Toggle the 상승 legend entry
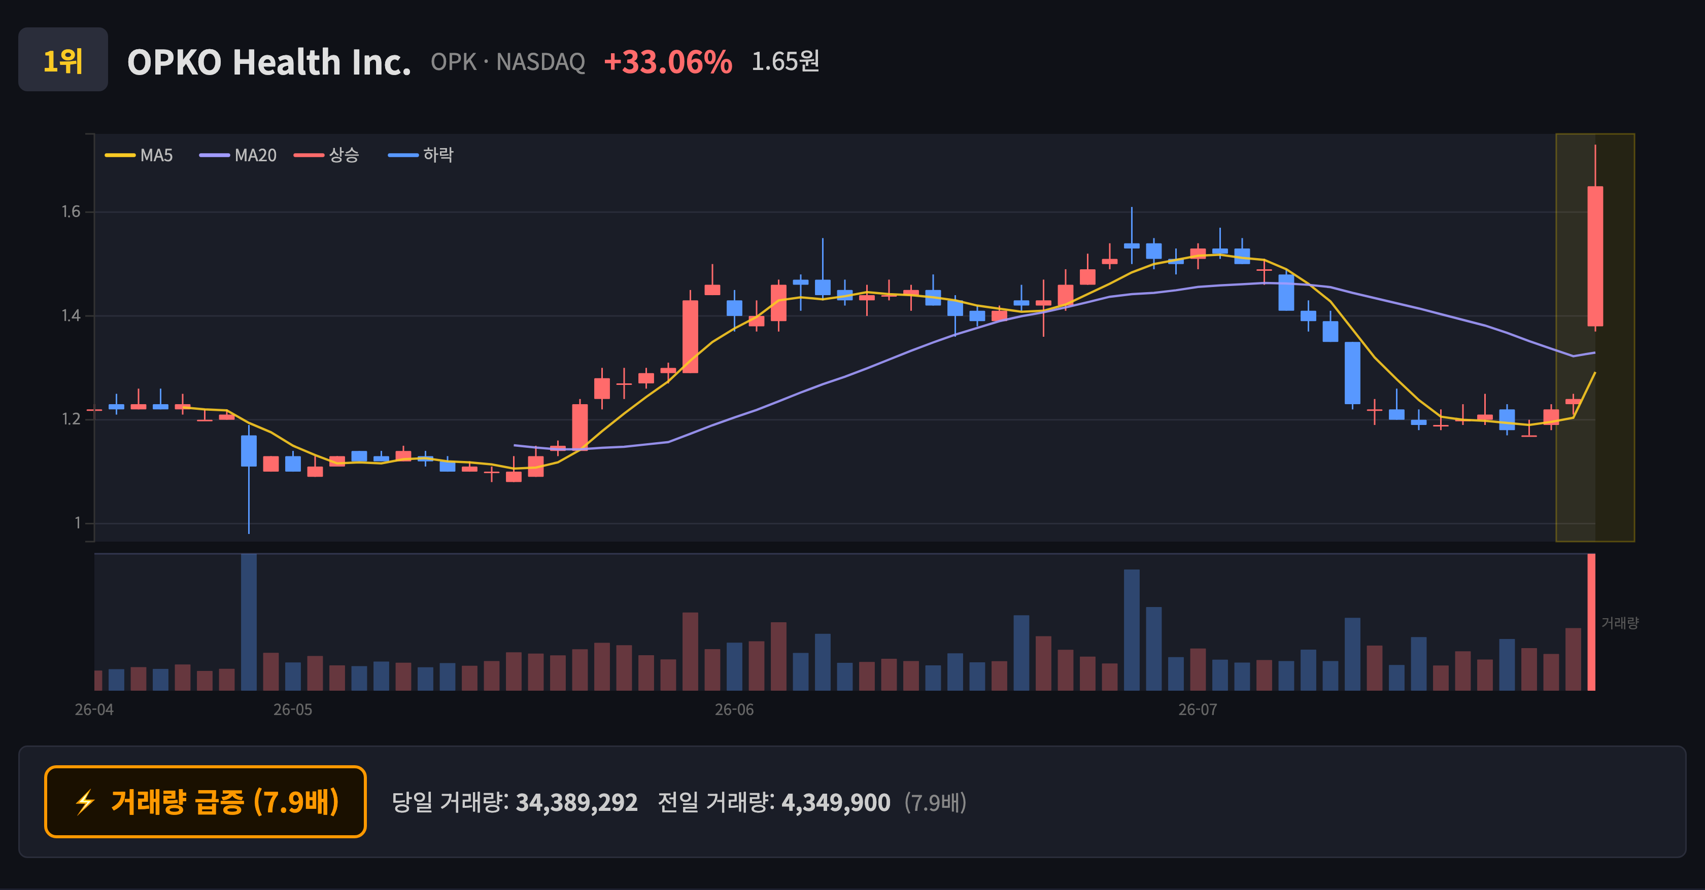The width and height of the screenshot is (1705, 890). click(x=327, y=155)
